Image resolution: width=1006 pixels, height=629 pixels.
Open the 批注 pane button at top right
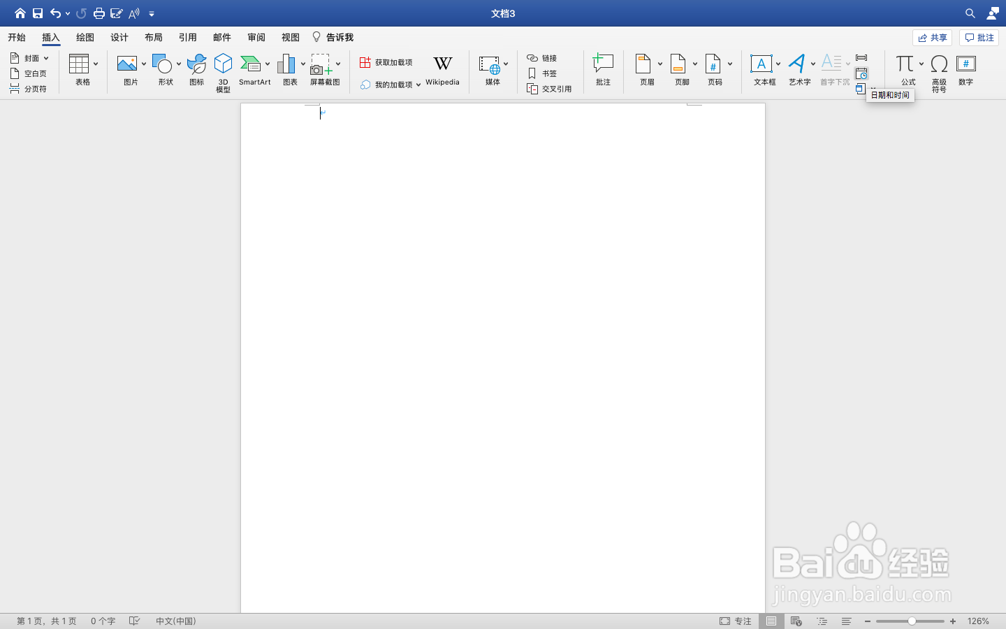pyautogui.click(x=979, y=38)
